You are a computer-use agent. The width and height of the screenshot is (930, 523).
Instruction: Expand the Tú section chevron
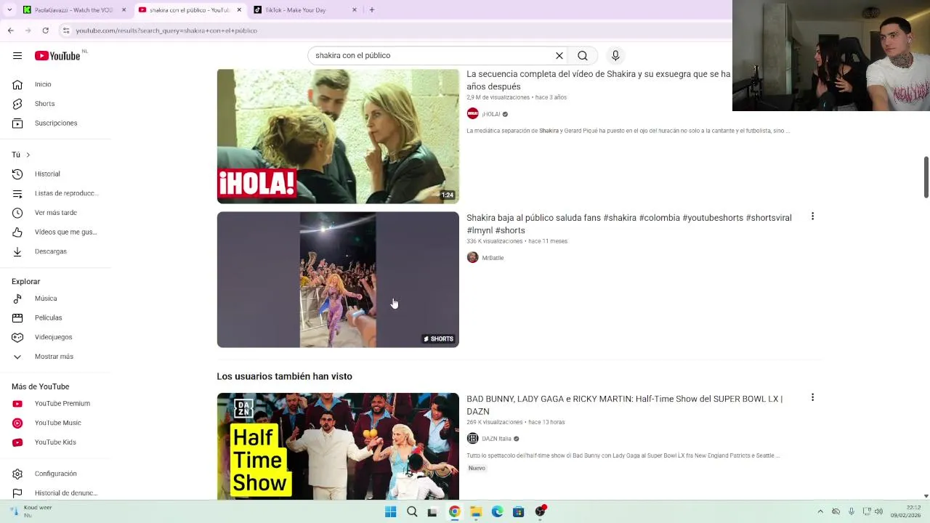tap(28, 155)
